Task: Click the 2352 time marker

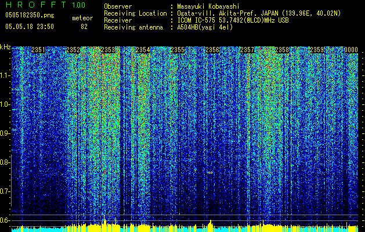Action: point(73,50)
